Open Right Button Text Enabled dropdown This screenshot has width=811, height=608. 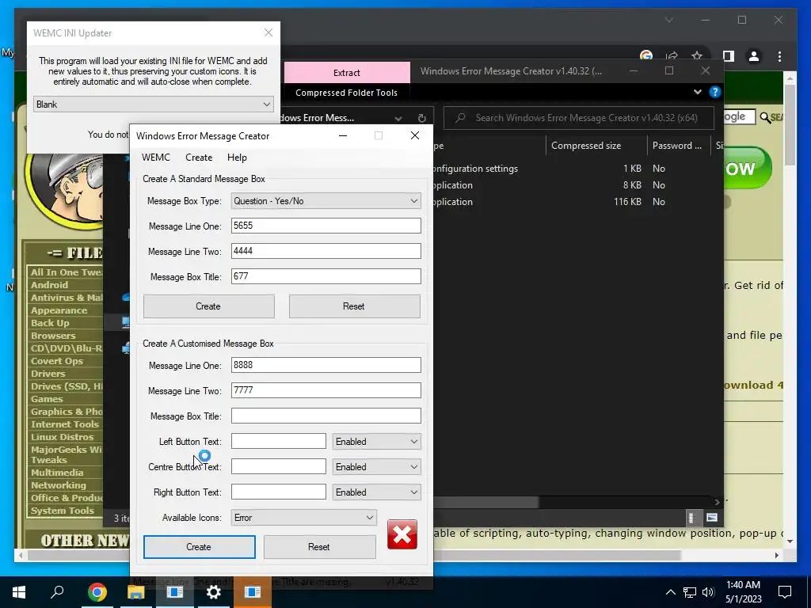(x=376, y=492)
